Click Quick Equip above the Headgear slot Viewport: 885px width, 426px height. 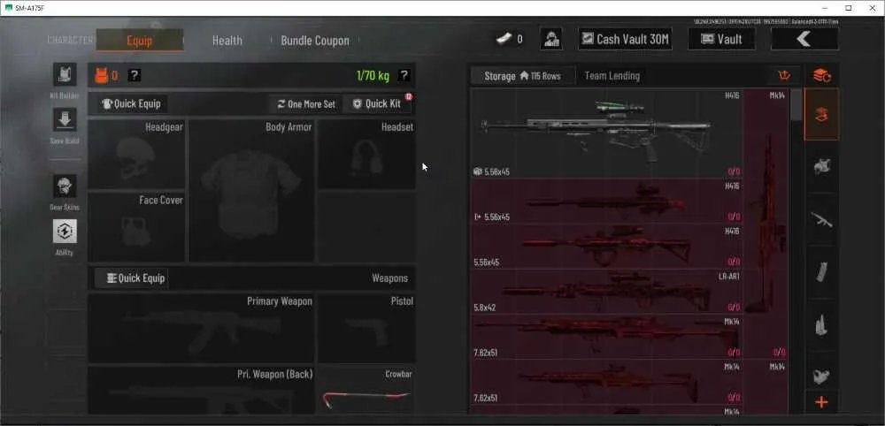132,103
